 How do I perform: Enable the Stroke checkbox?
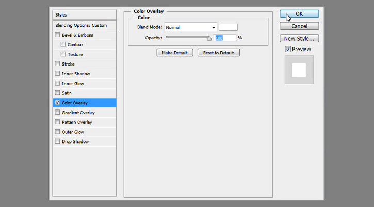[x=57, y=63]
